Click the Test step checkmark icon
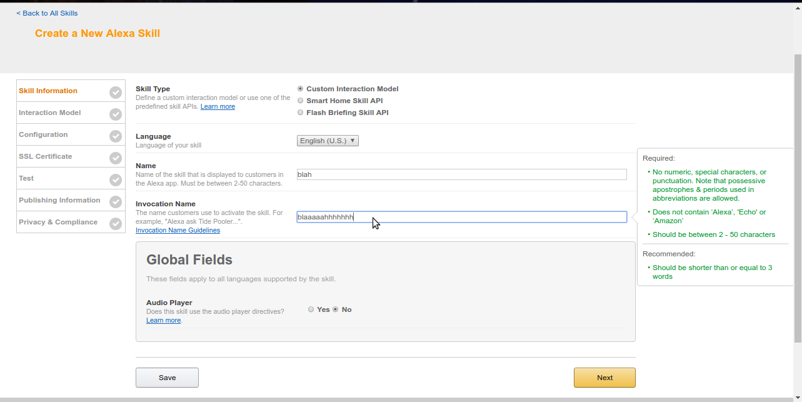 [x=116, y=180]
